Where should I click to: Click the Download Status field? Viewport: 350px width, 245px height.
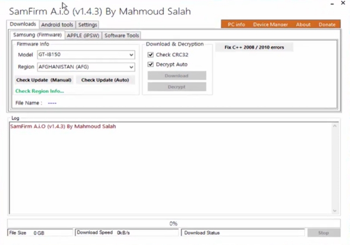point(243,232)
